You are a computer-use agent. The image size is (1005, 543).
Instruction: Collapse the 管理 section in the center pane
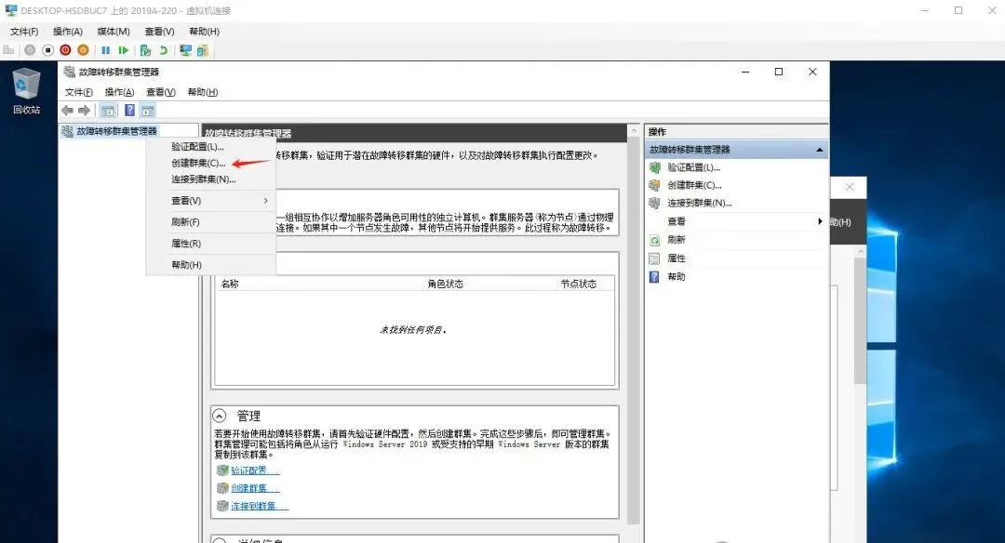(x=218, y=416)
